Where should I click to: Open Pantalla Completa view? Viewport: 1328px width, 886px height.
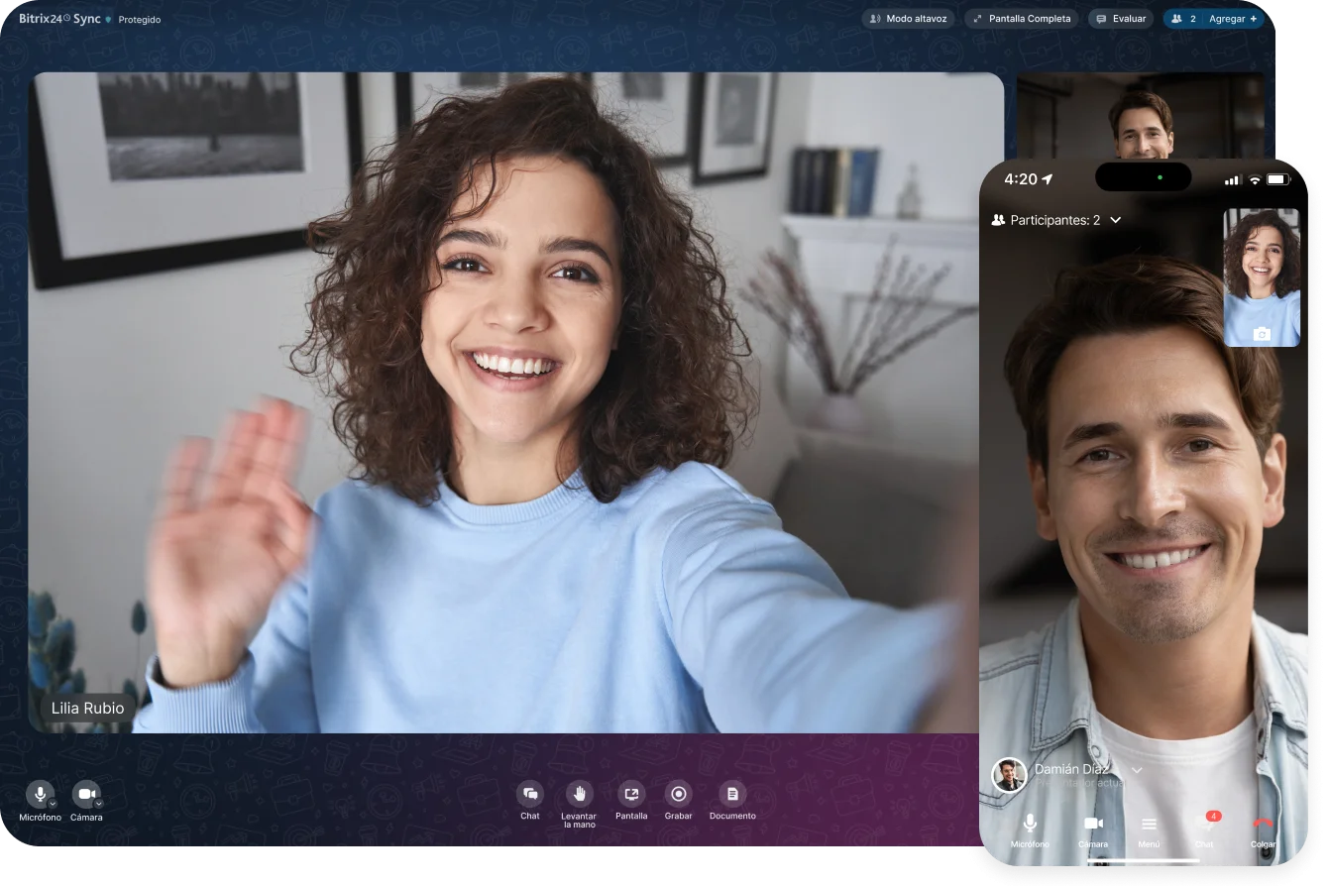point(1021,18)
